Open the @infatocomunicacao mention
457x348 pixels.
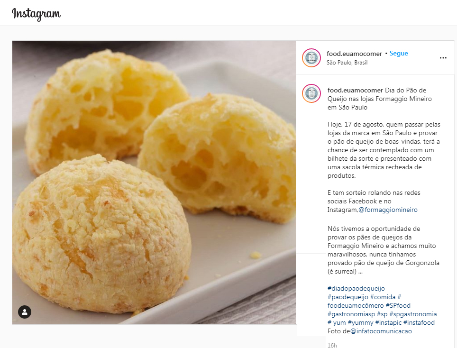381,331
